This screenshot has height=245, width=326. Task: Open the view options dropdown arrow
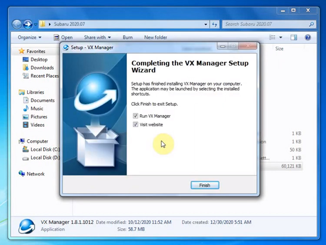tap(281, 38)
